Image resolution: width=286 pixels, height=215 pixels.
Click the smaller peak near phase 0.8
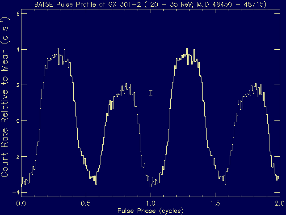pyautogui.click(x=126, y=85)
